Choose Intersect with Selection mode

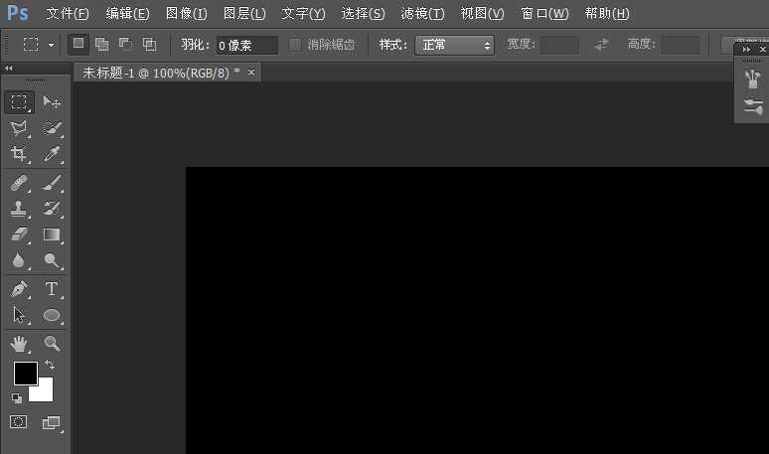click(x=150, y=45)
